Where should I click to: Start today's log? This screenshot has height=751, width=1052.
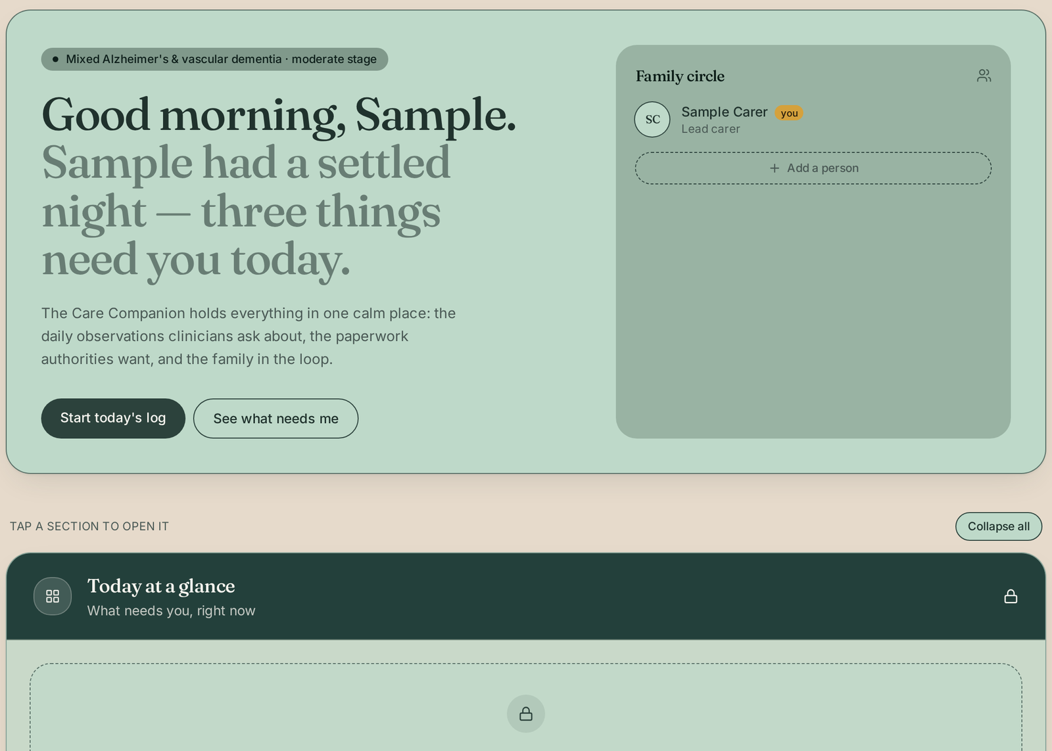tap(113, 419)
